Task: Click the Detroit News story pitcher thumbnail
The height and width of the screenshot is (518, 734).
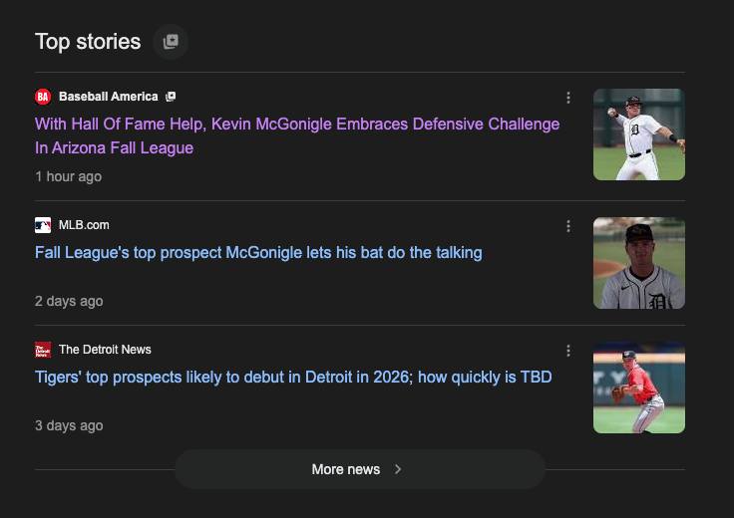Action: (x=639, y=388)
